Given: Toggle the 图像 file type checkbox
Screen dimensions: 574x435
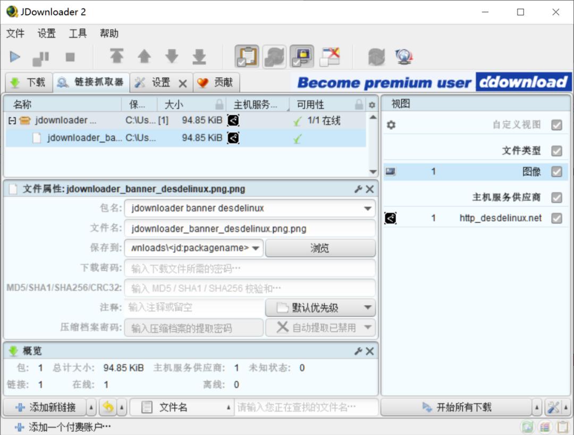Looking at the screenshot, I should [x=557, y=171].
